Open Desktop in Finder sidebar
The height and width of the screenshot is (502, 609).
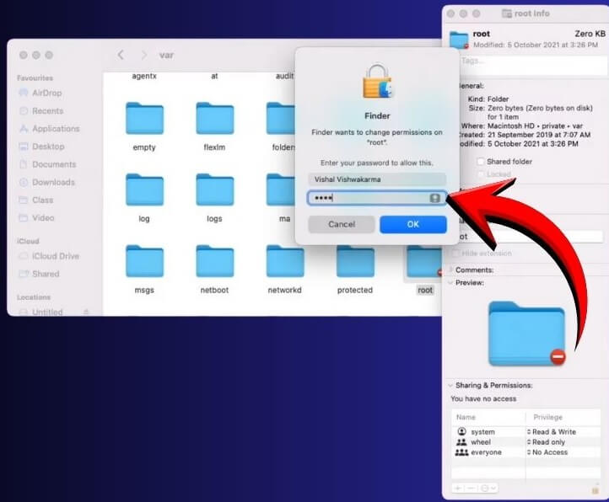point(48,147)
